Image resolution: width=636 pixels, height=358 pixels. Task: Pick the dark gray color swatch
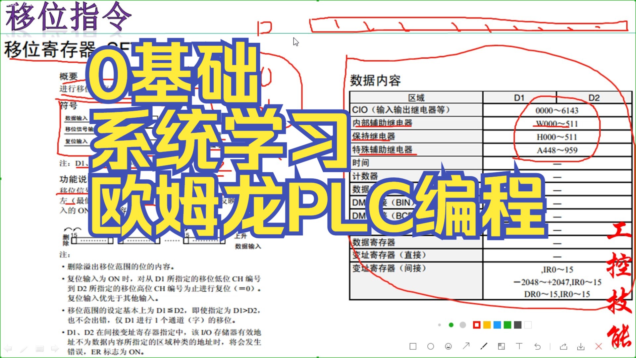point(518,325)
